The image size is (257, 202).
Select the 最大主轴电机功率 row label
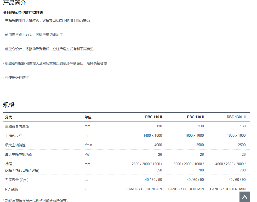[19, 154]
